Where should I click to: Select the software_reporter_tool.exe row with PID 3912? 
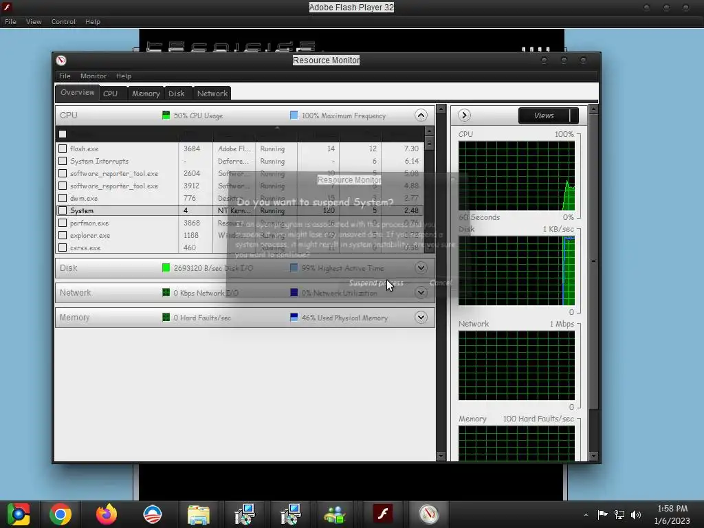point(240,186)
